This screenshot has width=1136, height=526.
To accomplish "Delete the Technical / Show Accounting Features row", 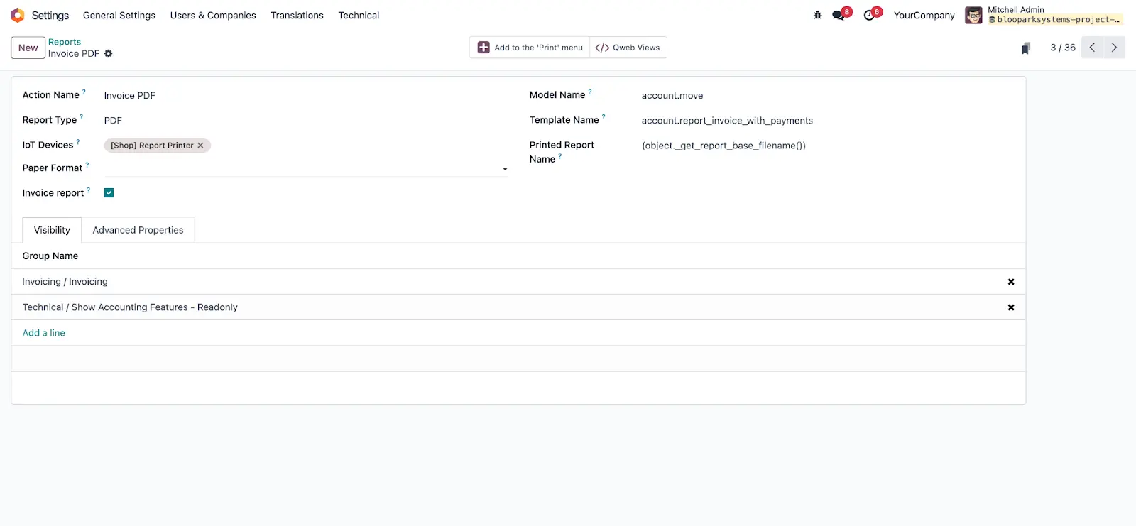I will point(1011,307).
